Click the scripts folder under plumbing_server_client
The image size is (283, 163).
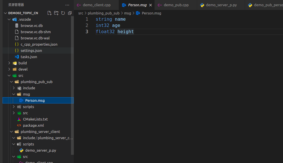point(28,144)
